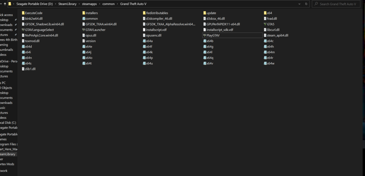
Task: Refresh the Grand Theft Auto V folder
Action: pos(306,4)
